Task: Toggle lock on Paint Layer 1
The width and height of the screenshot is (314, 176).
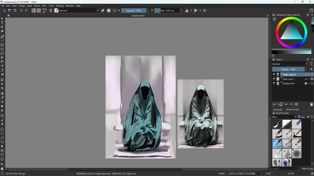Action: (306, 79)
